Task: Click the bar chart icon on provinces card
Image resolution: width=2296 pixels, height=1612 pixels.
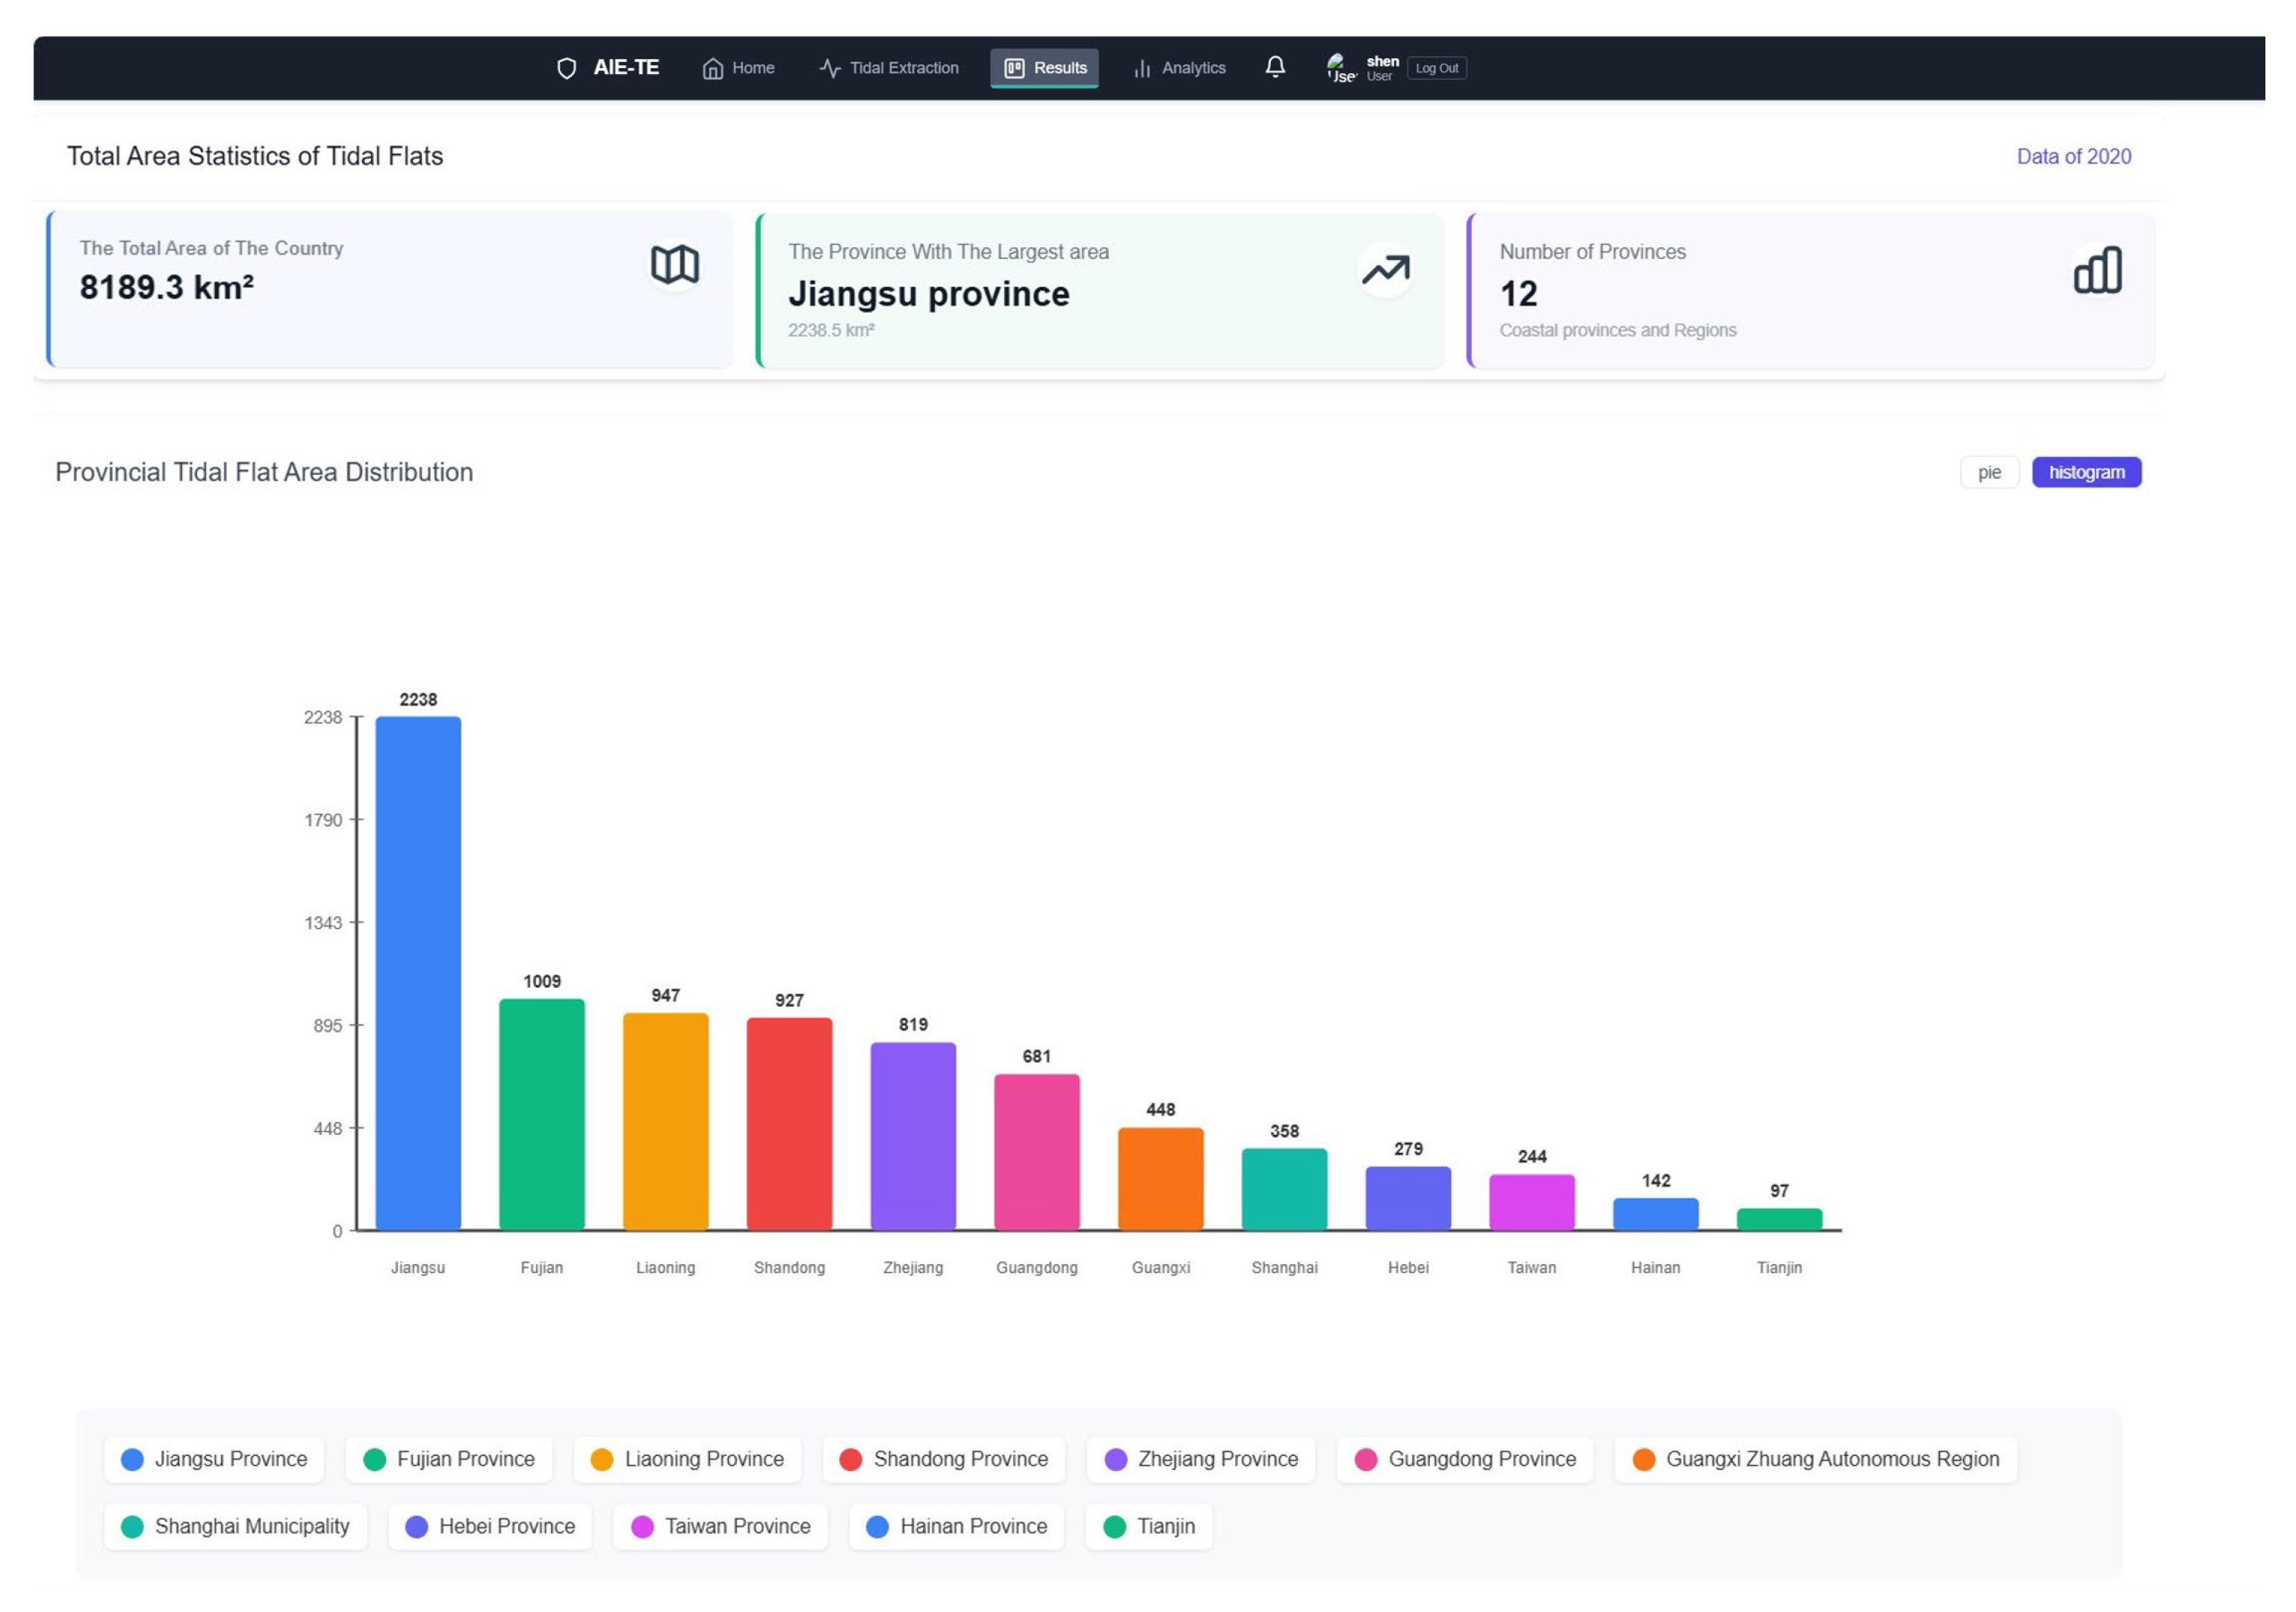Action: click(2097, 270)
